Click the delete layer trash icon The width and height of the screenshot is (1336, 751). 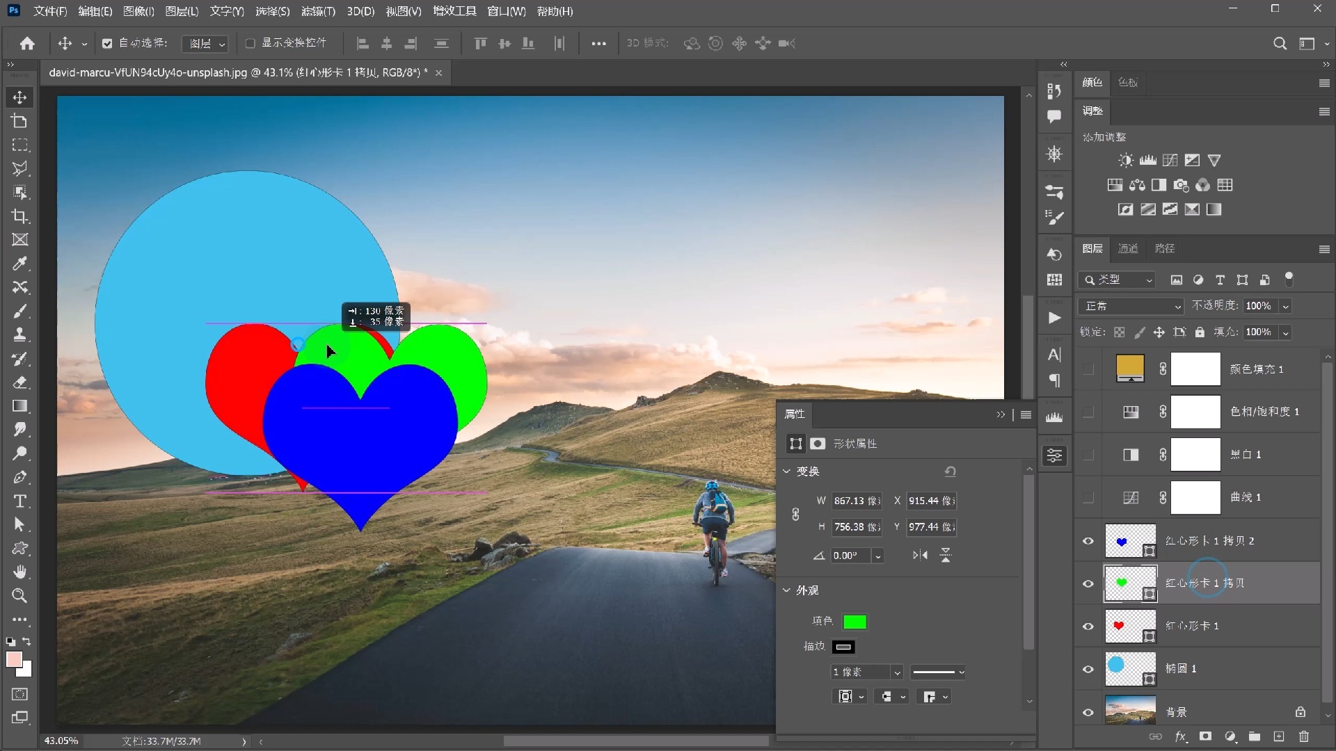pyautogui.click(x=1304, y=736)
